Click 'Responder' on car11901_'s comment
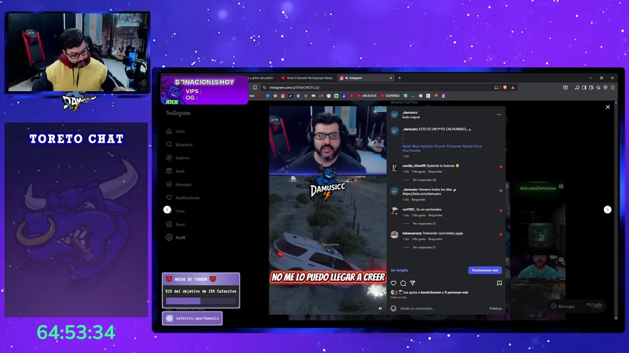The image size is (629, 353). (x=435, y=215)
